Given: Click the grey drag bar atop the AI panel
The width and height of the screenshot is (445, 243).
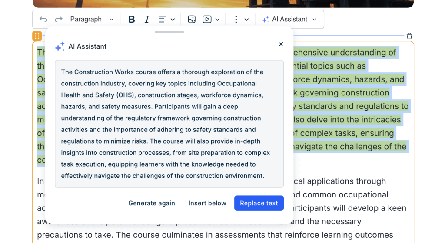Looking at the screenshot, I should [x=169, y=32].
